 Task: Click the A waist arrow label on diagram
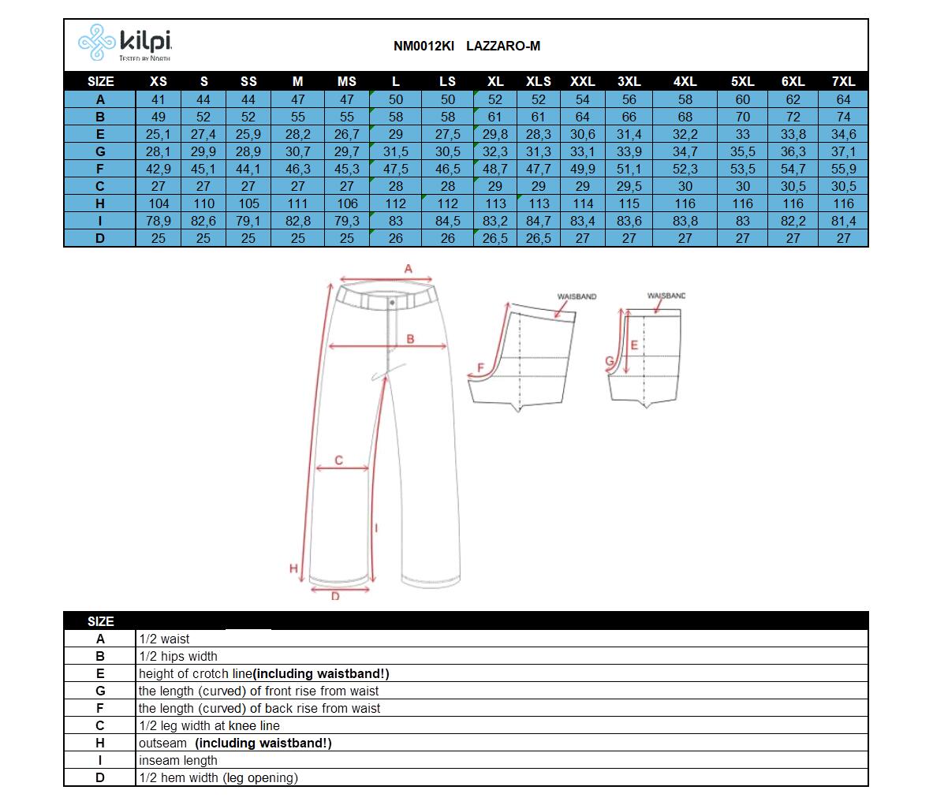(409, 269)
